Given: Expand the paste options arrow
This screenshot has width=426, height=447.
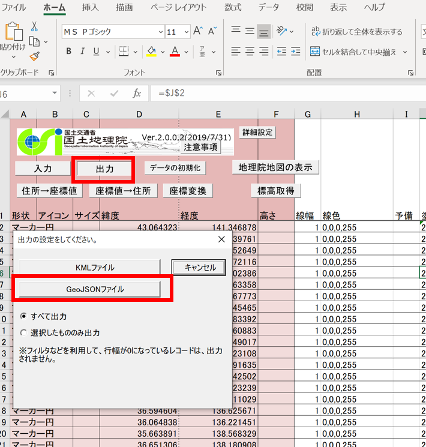Looking at the screenshot, I should pyautogui.click(x=13, y=57).
